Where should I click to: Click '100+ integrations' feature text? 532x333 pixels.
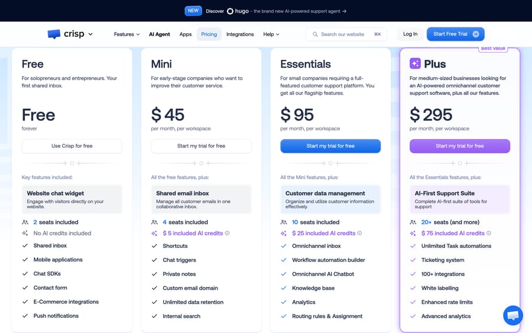pyautogui.click(x=443, y=274)
